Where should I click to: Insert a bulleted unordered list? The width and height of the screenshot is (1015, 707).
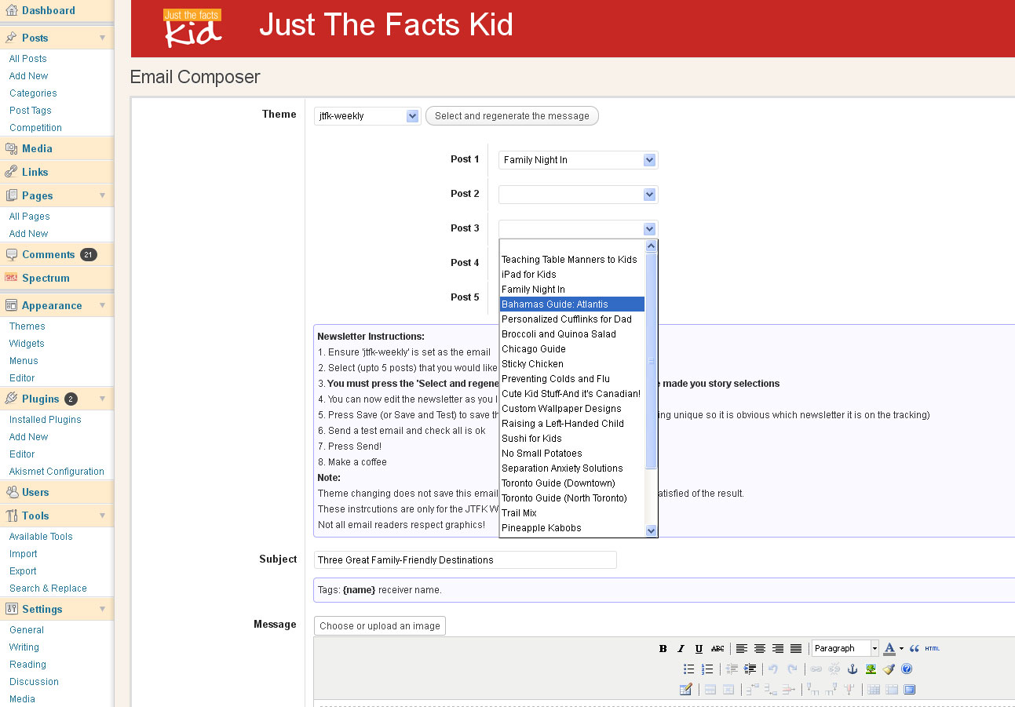688,669
